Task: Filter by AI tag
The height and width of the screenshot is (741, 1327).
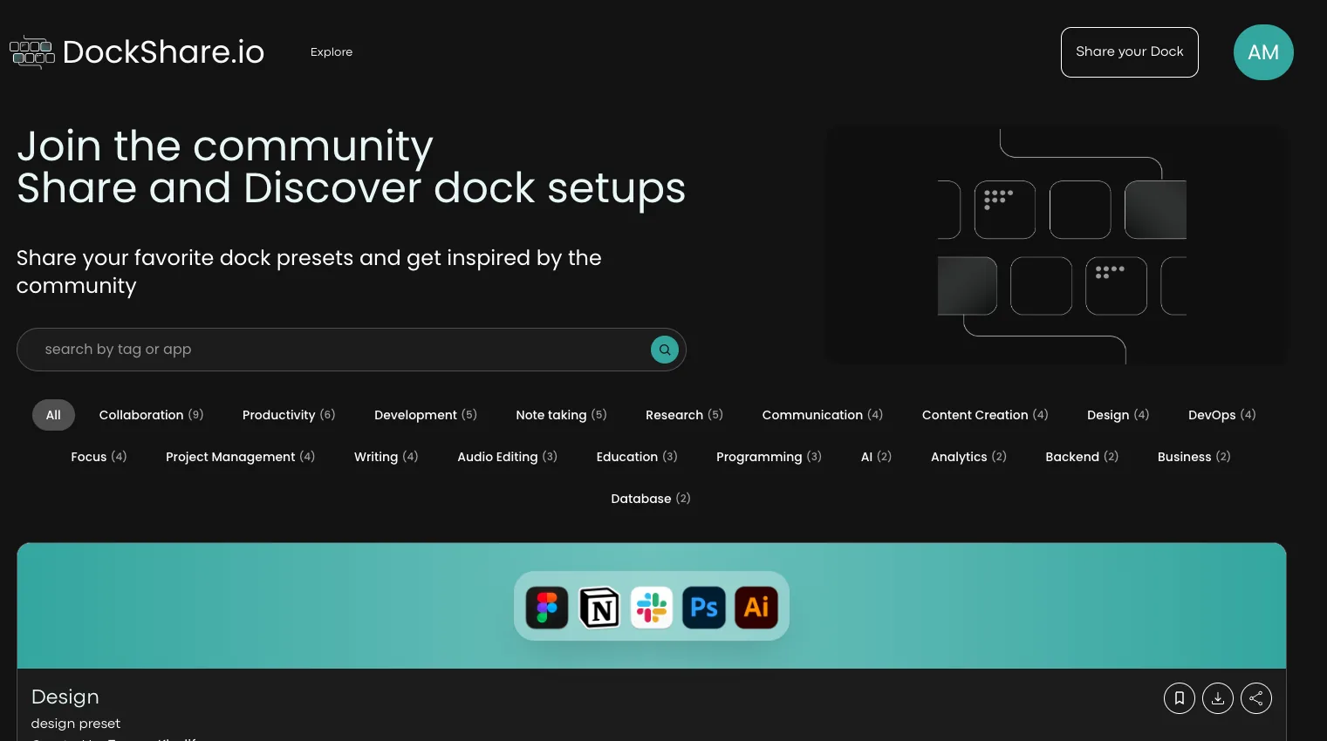Action: (x=876, y=457)
